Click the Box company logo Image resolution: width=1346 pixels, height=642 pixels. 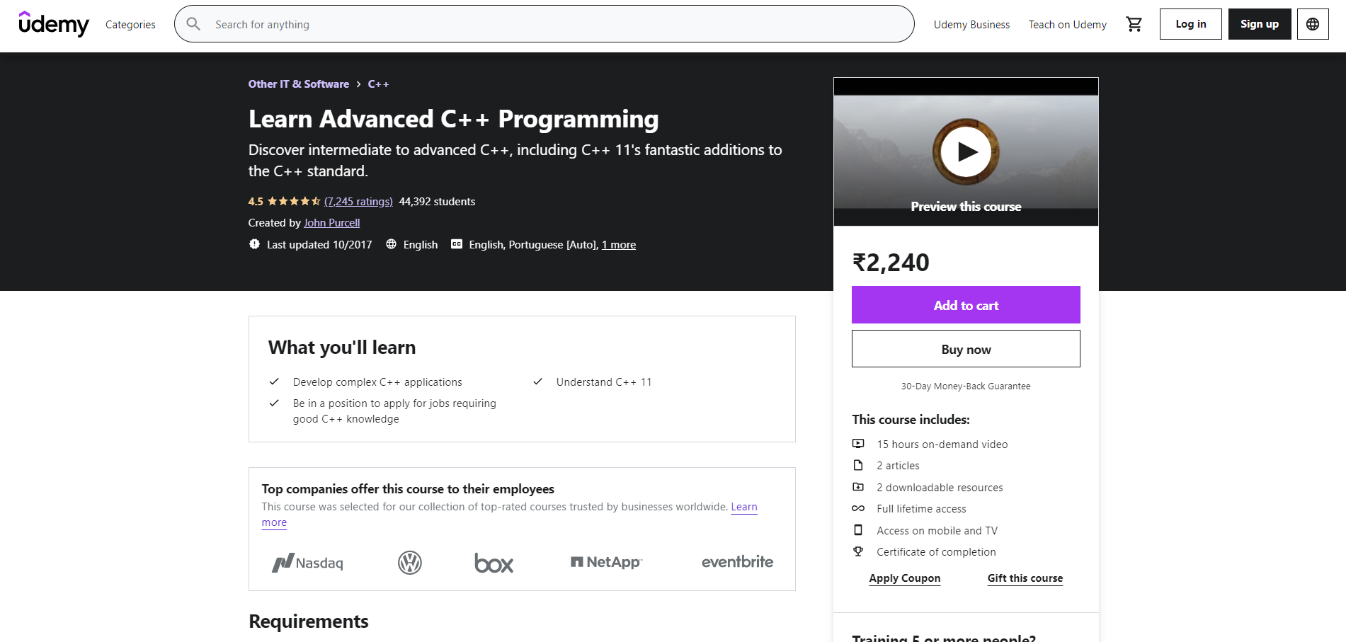point(494,563)
